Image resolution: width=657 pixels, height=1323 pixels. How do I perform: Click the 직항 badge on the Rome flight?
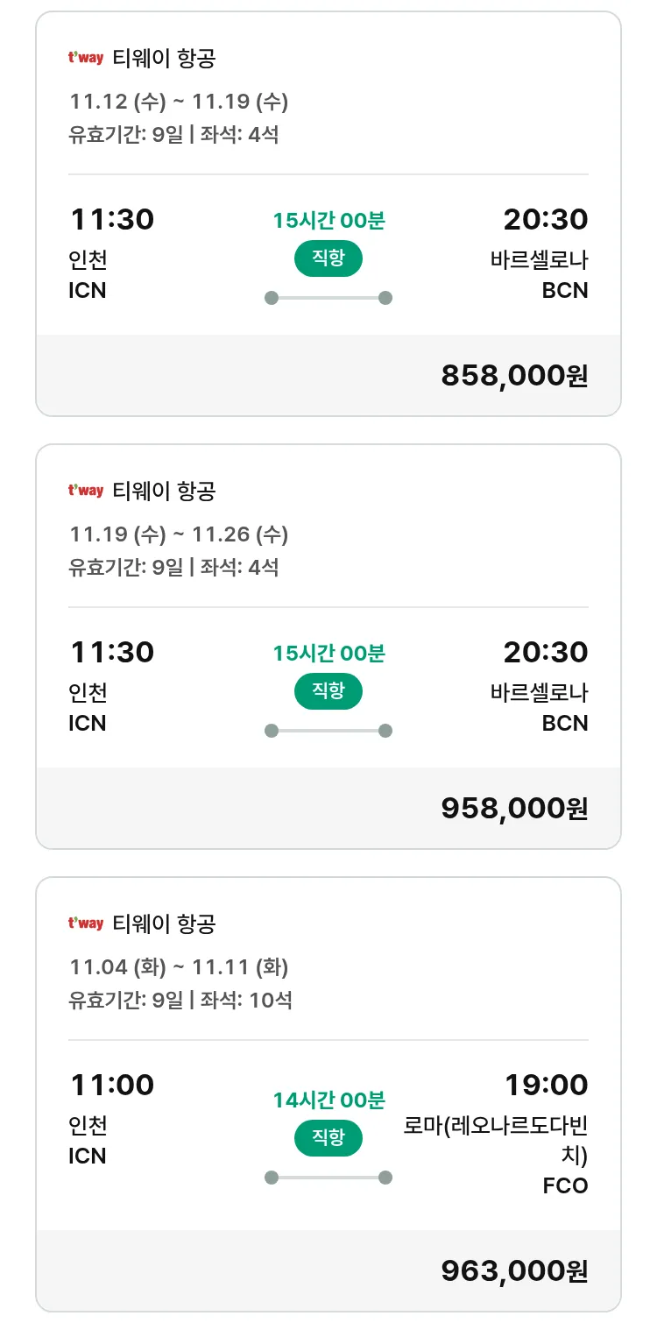tap(328, 1138)
